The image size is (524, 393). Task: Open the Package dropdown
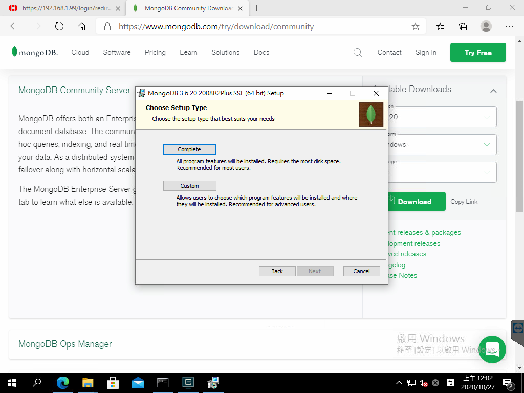click(x=442, y=172)
